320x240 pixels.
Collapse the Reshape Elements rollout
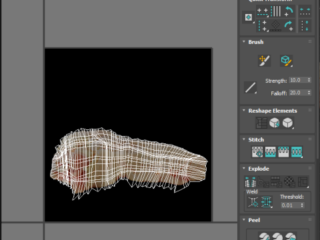click(244, 111)
